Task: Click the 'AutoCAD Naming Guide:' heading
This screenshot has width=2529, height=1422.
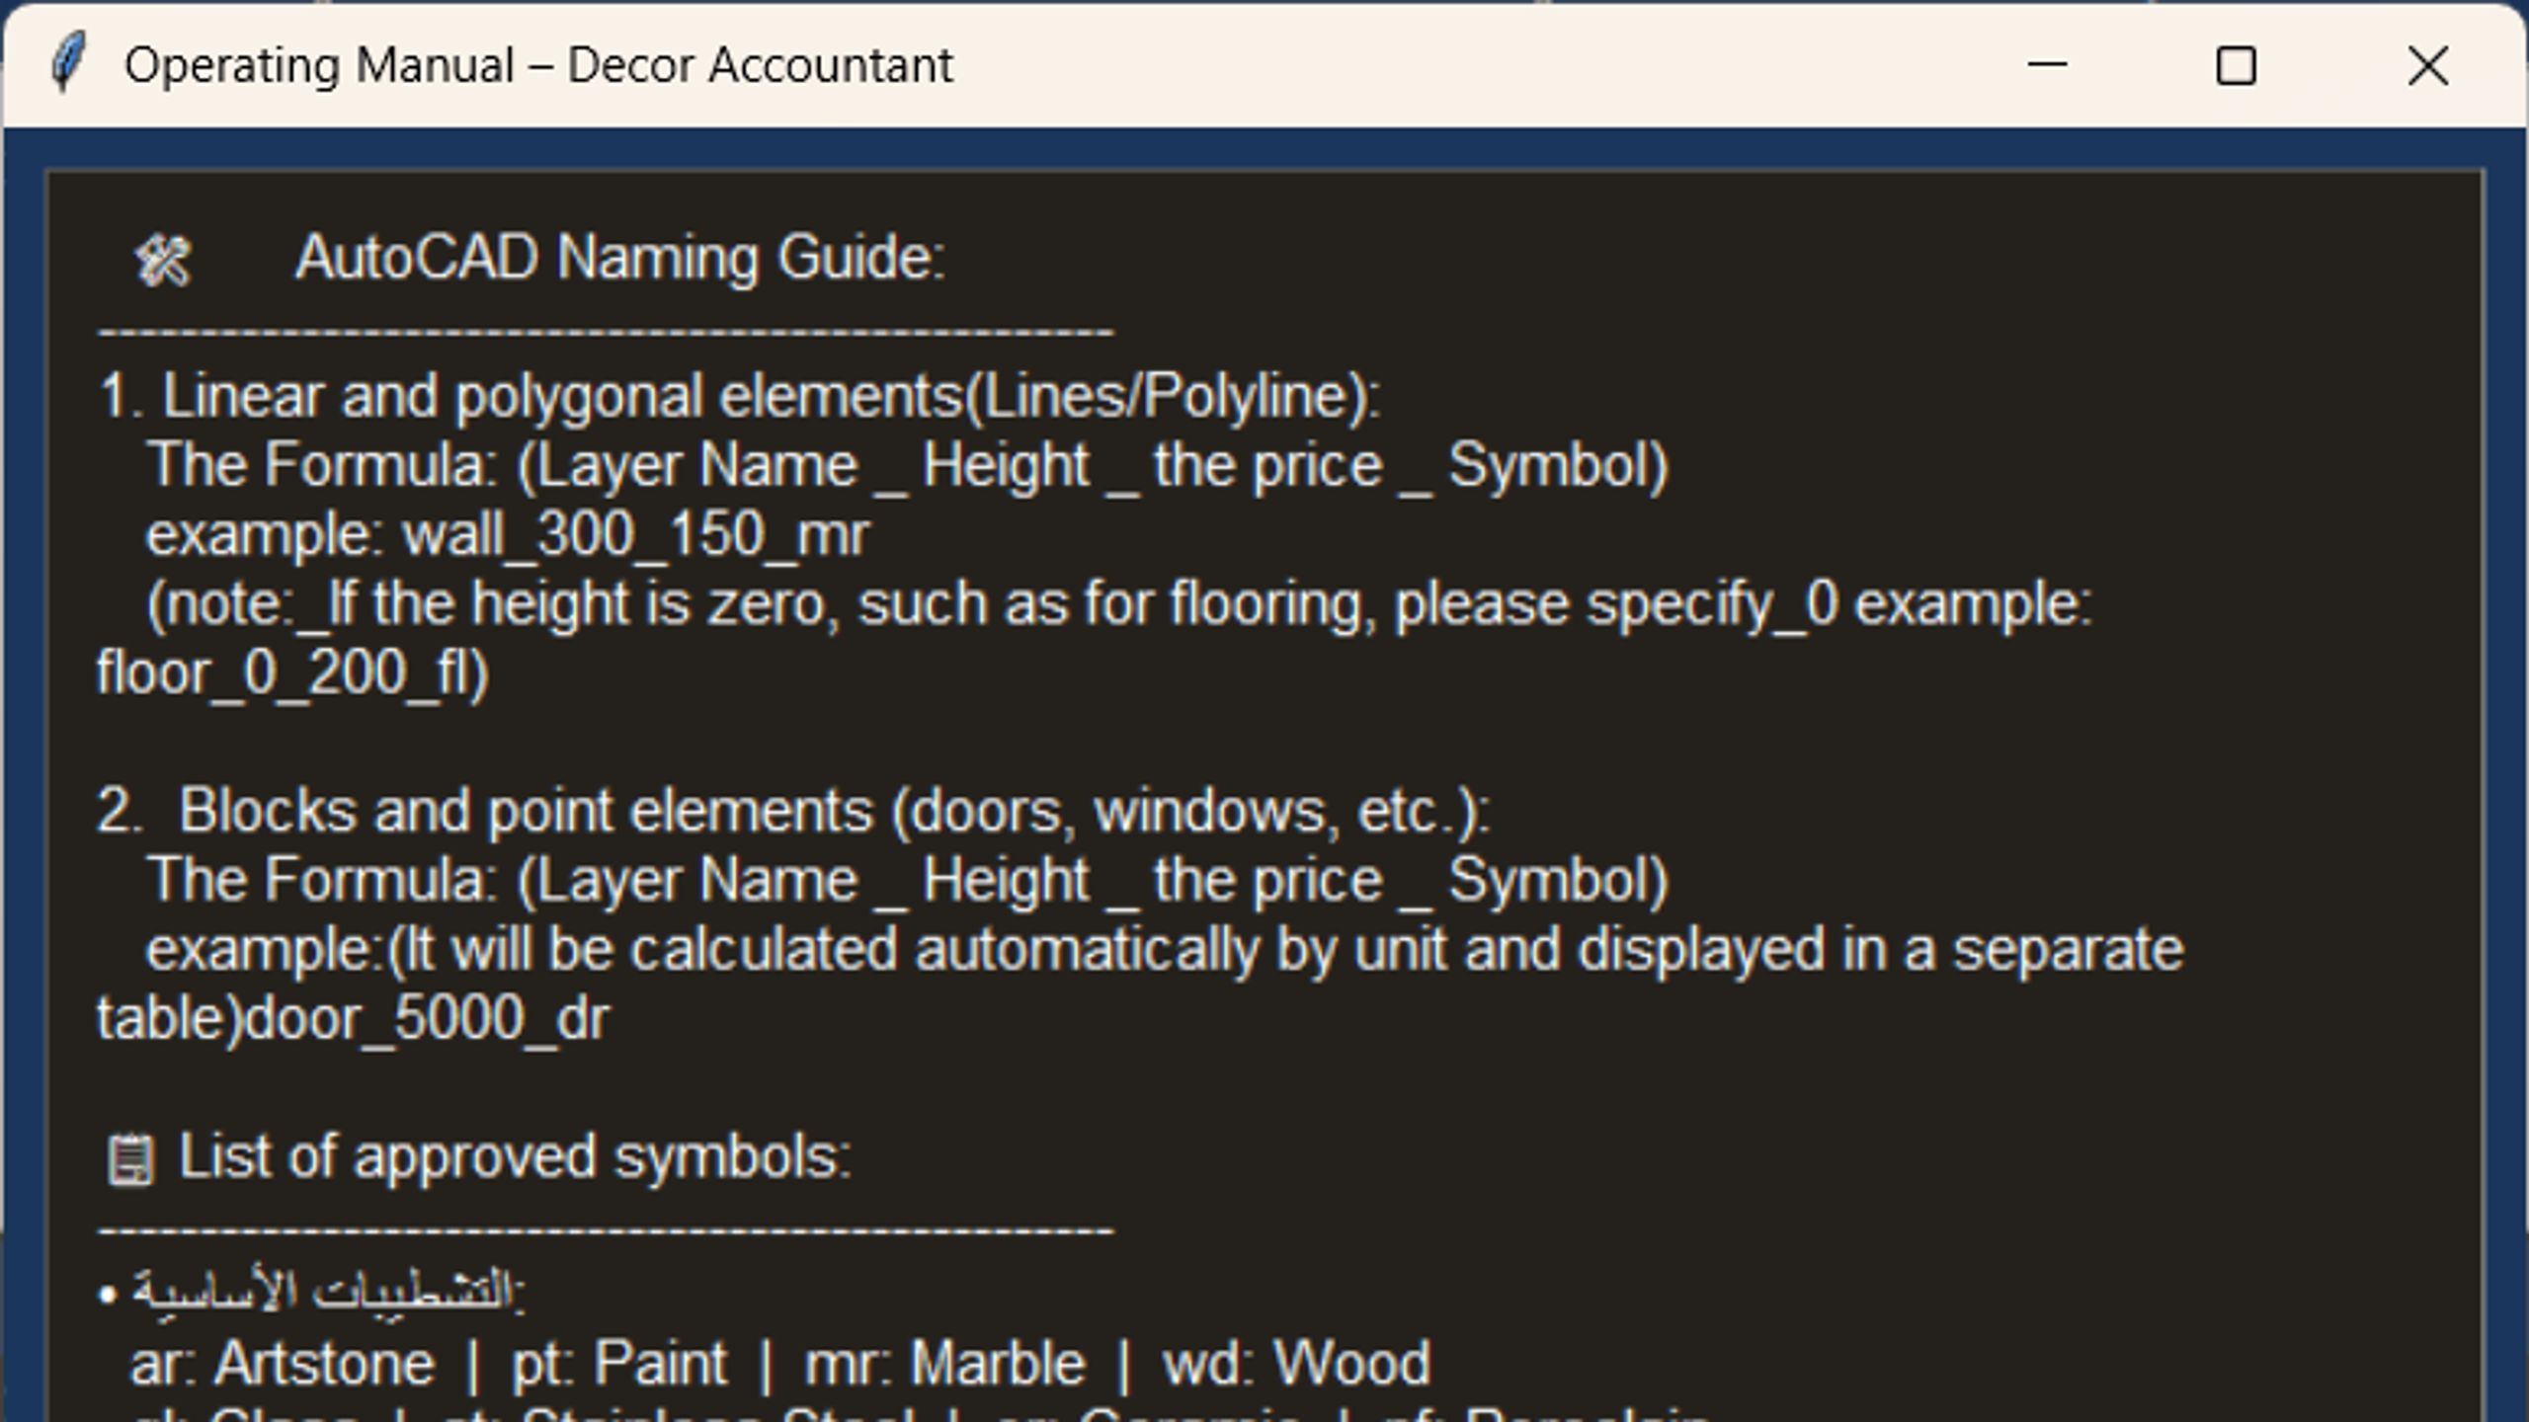Action: (620, 258)
